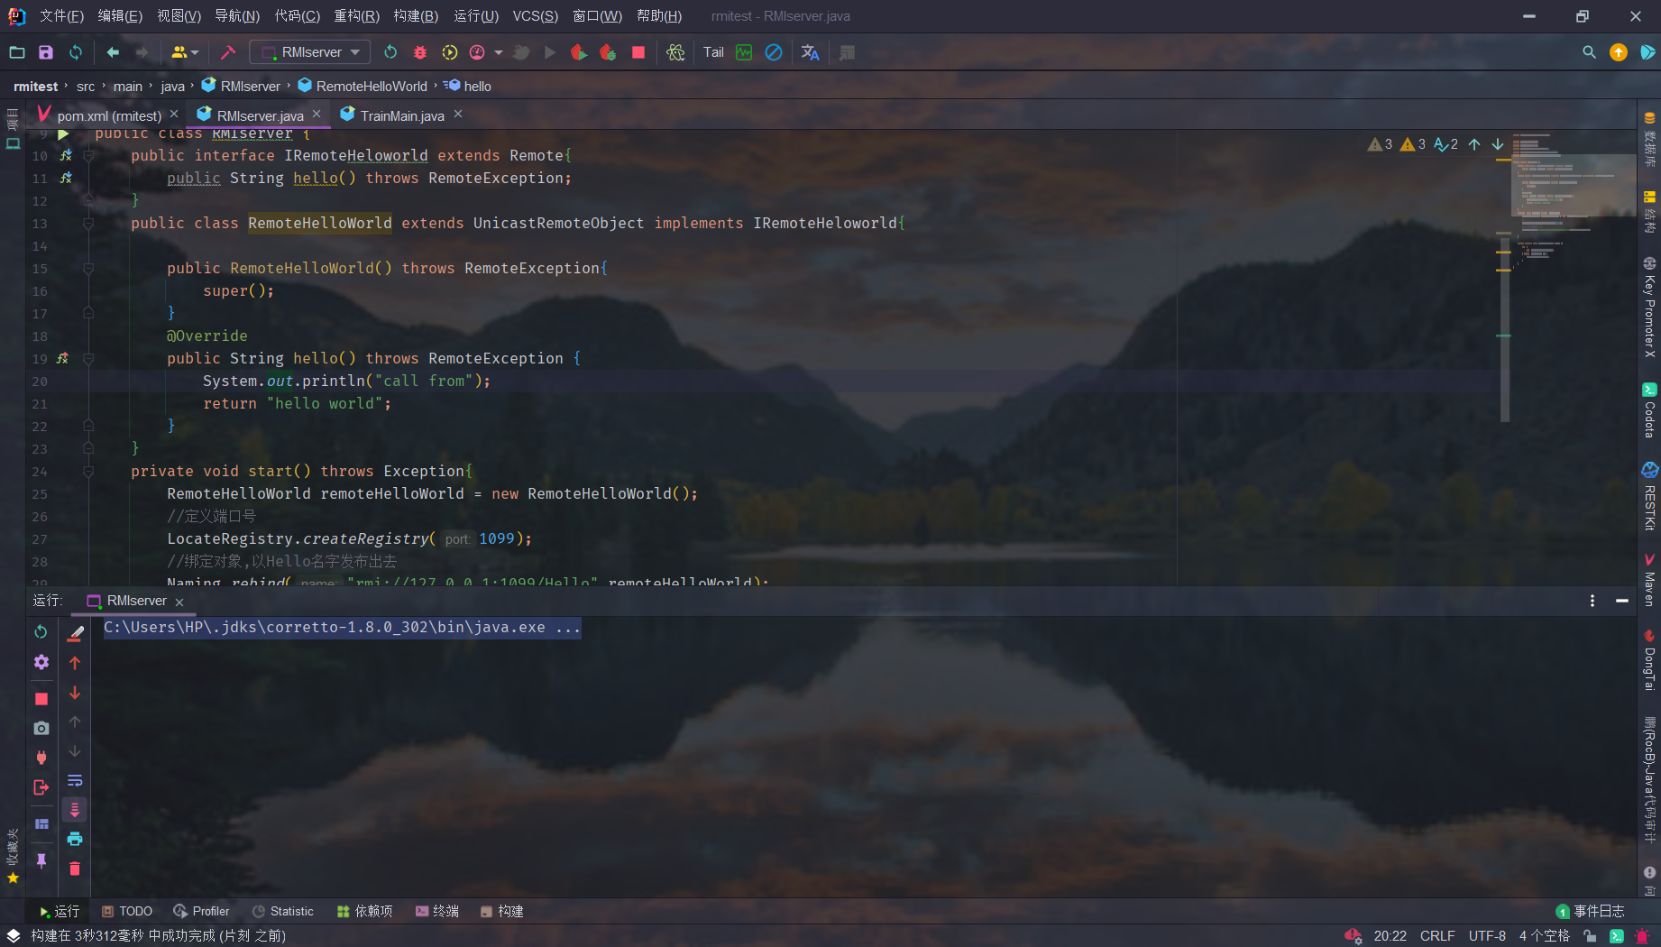The width and height of the screenshot is (1661, 947).
Task: Open the Translate icon in the toolbar
Action: tap(810, 52)
